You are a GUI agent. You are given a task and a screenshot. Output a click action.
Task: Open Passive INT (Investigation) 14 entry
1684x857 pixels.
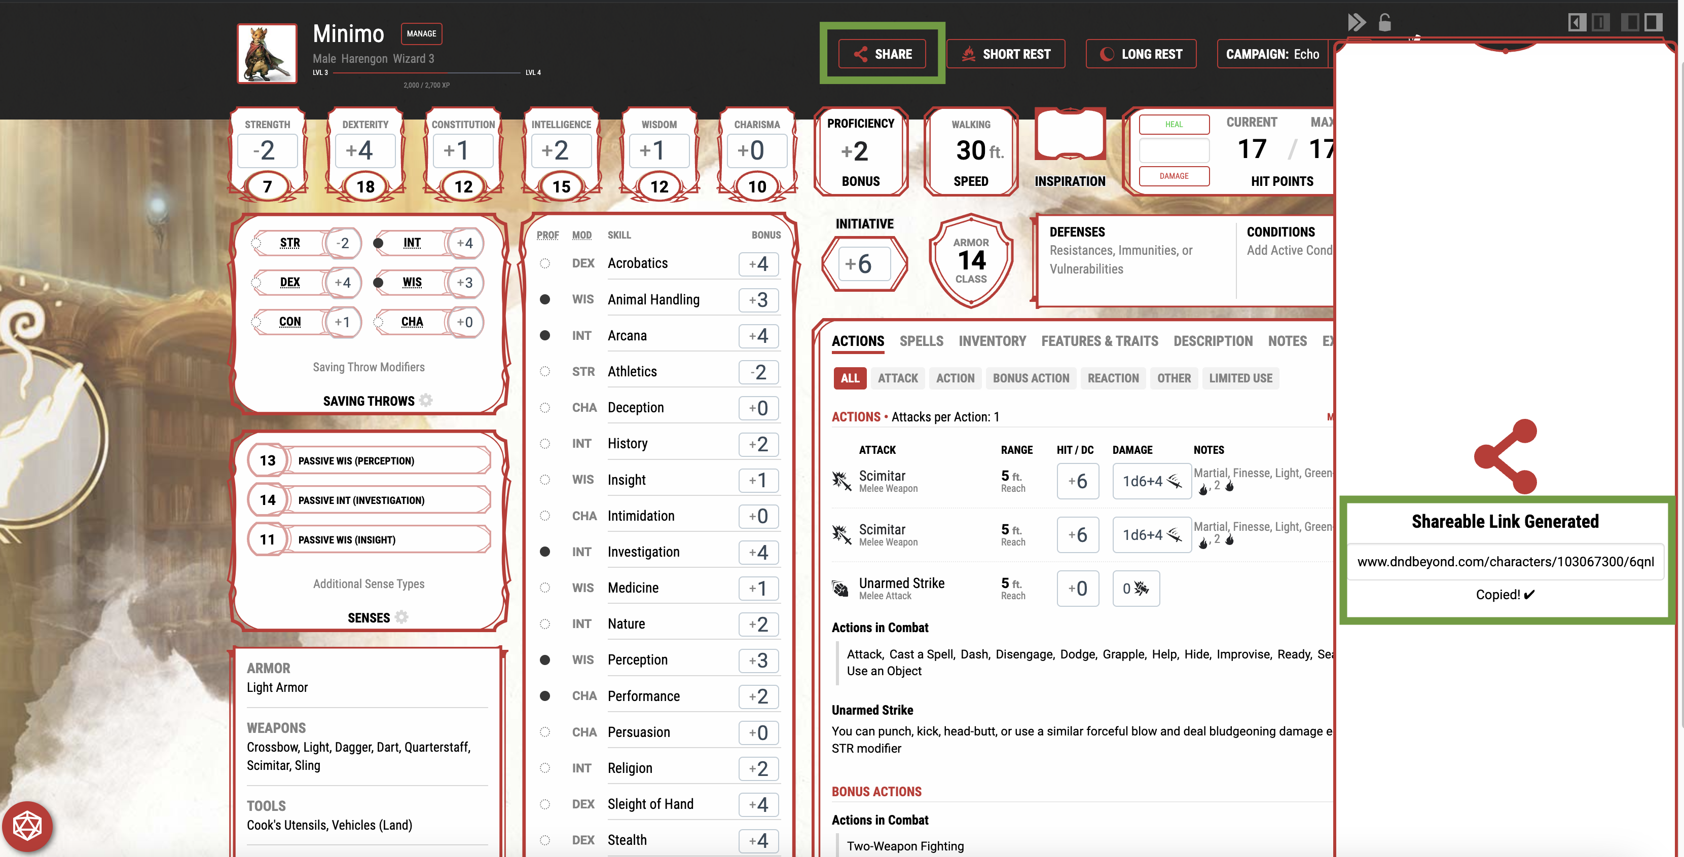(370, 500)
